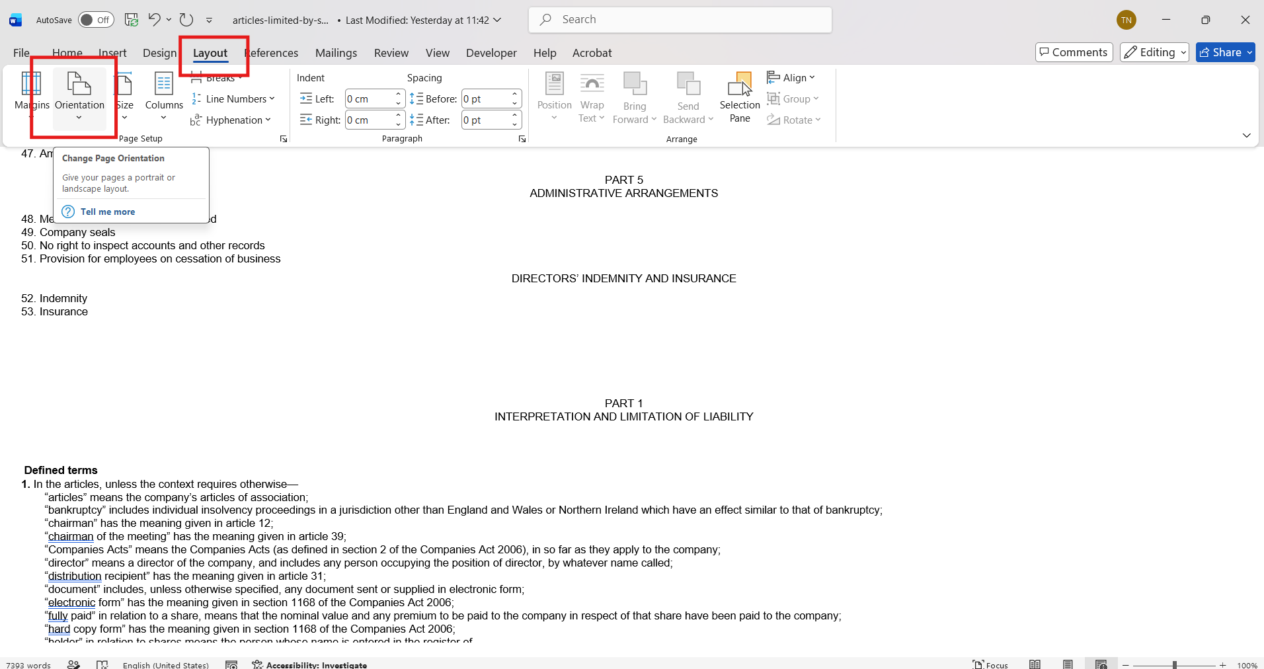Switch to the Home tab
Image resolution: width=1264 pixels, height=669 pixels.
point(67,53)
